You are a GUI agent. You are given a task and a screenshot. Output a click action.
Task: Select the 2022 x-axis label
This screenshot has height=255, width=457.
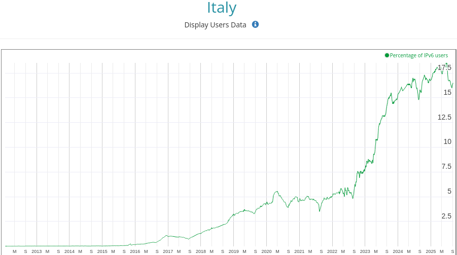332,251
